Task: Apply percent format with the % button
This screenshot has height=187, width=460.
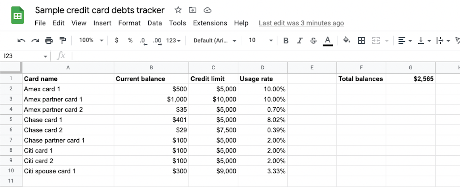Action: coord(130,40)
